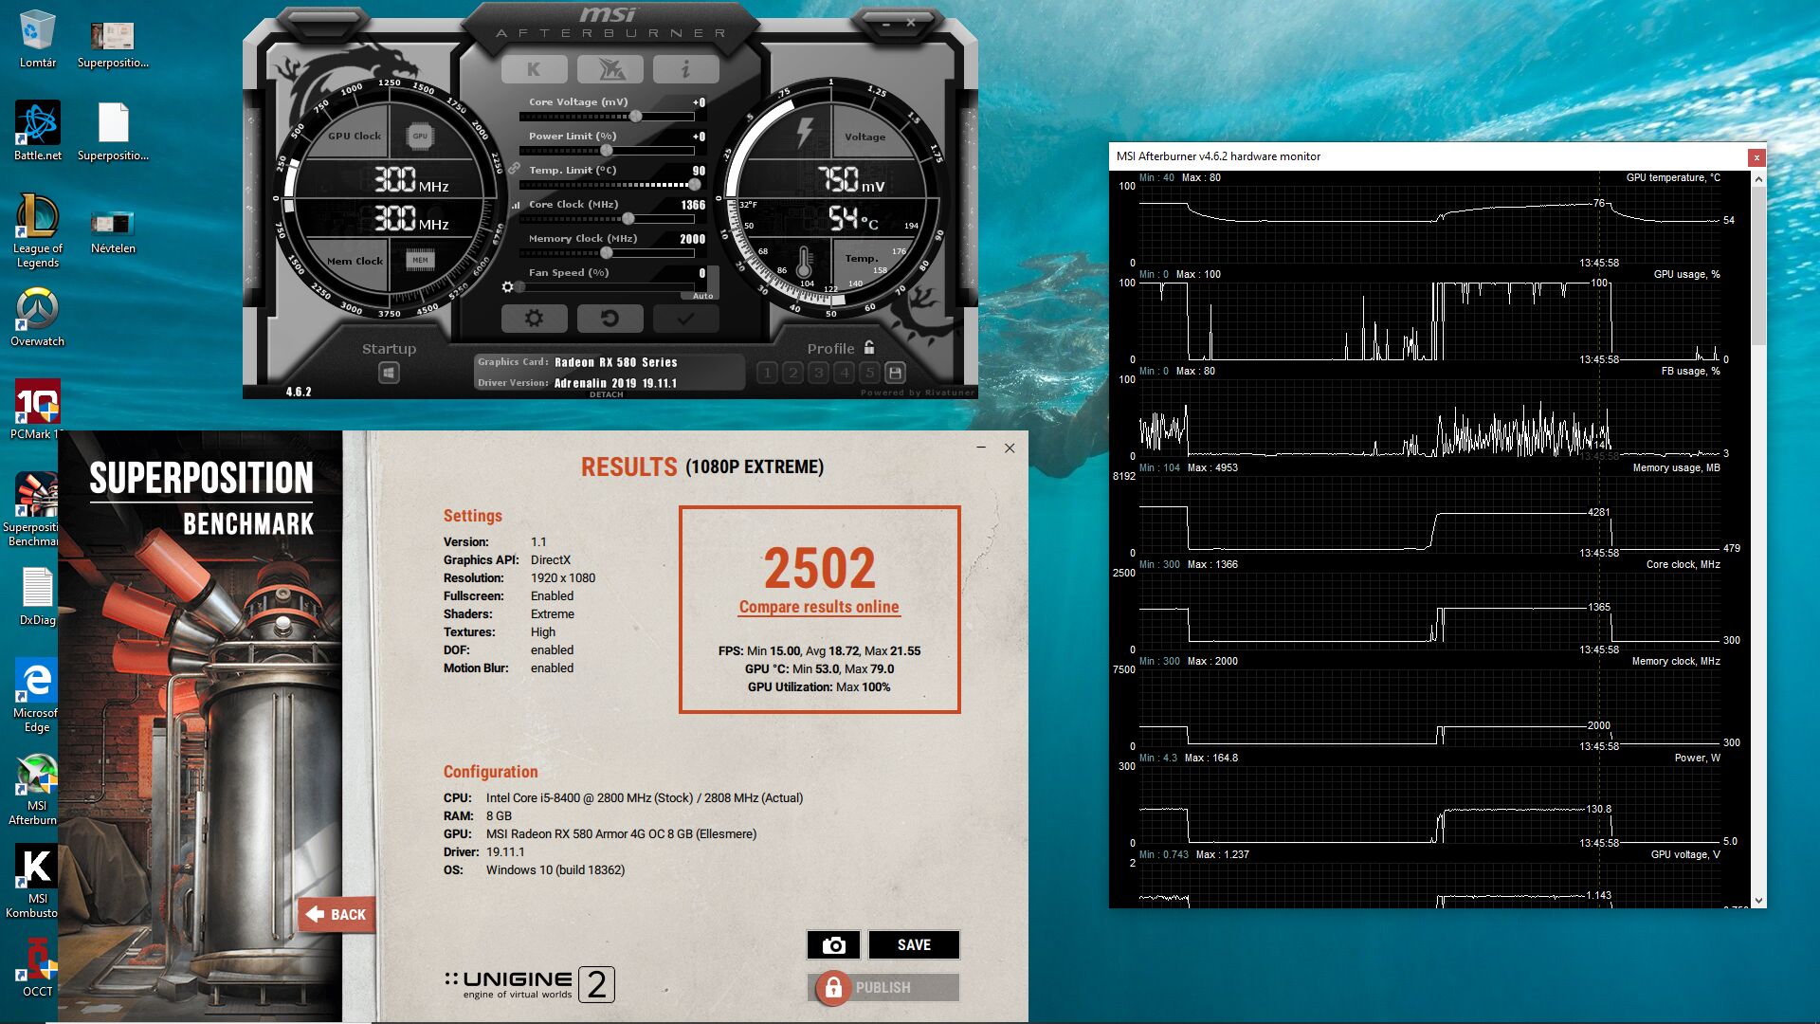Screen dimensions: 1820x1024
Task: Open the fan settings gear beside Fan Speed
Action: click(508, 286)
